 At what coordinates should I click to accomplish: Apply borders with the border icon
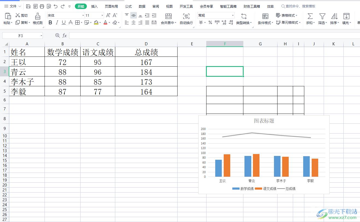[x=77, y=23]
